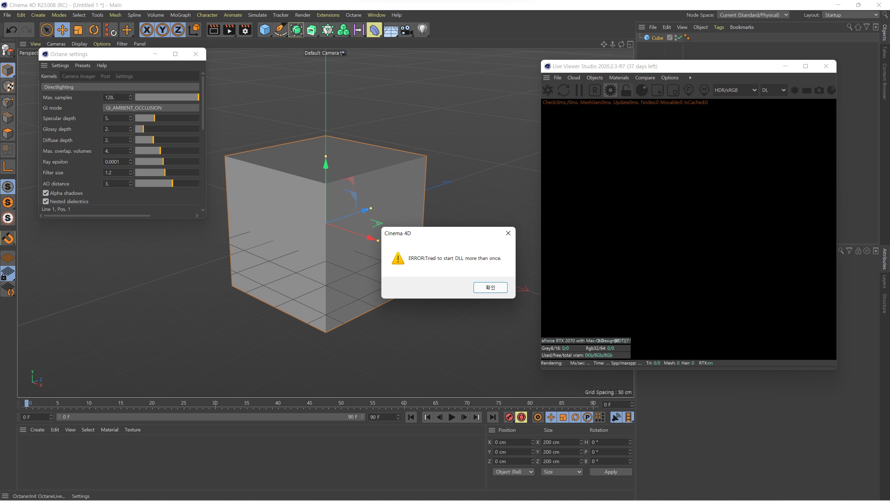
Task: Open the GI mode dropdown
Action: click(x=151, y=108)
